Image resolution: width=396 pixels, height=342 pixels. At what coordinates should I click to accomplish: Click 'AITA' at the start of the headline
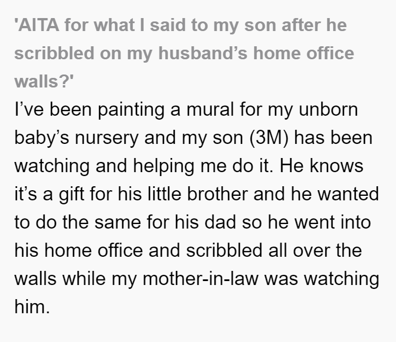pos(37,25)
